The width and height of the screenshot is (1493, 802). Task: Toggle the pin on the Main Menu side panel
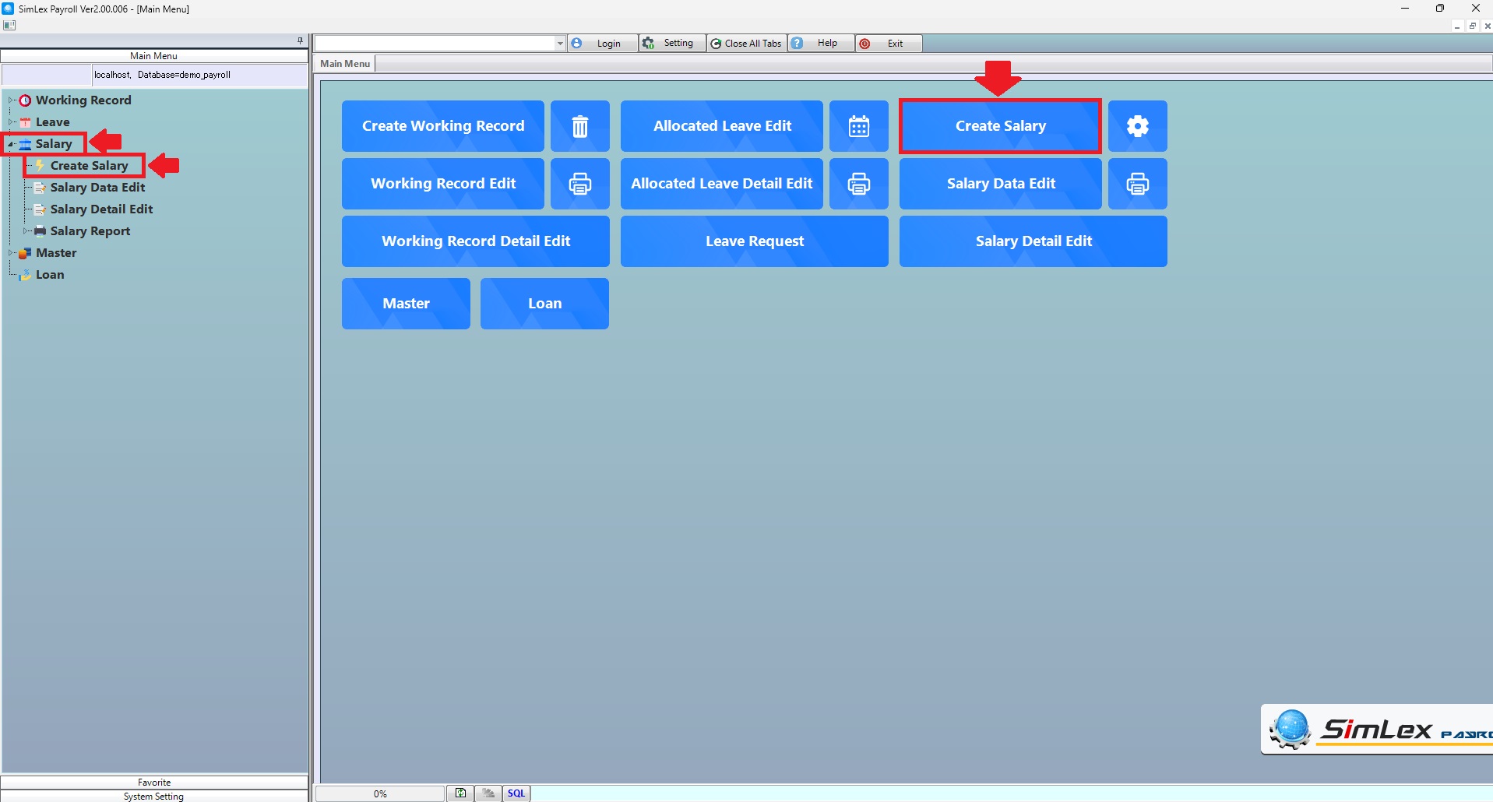point(300,40)
